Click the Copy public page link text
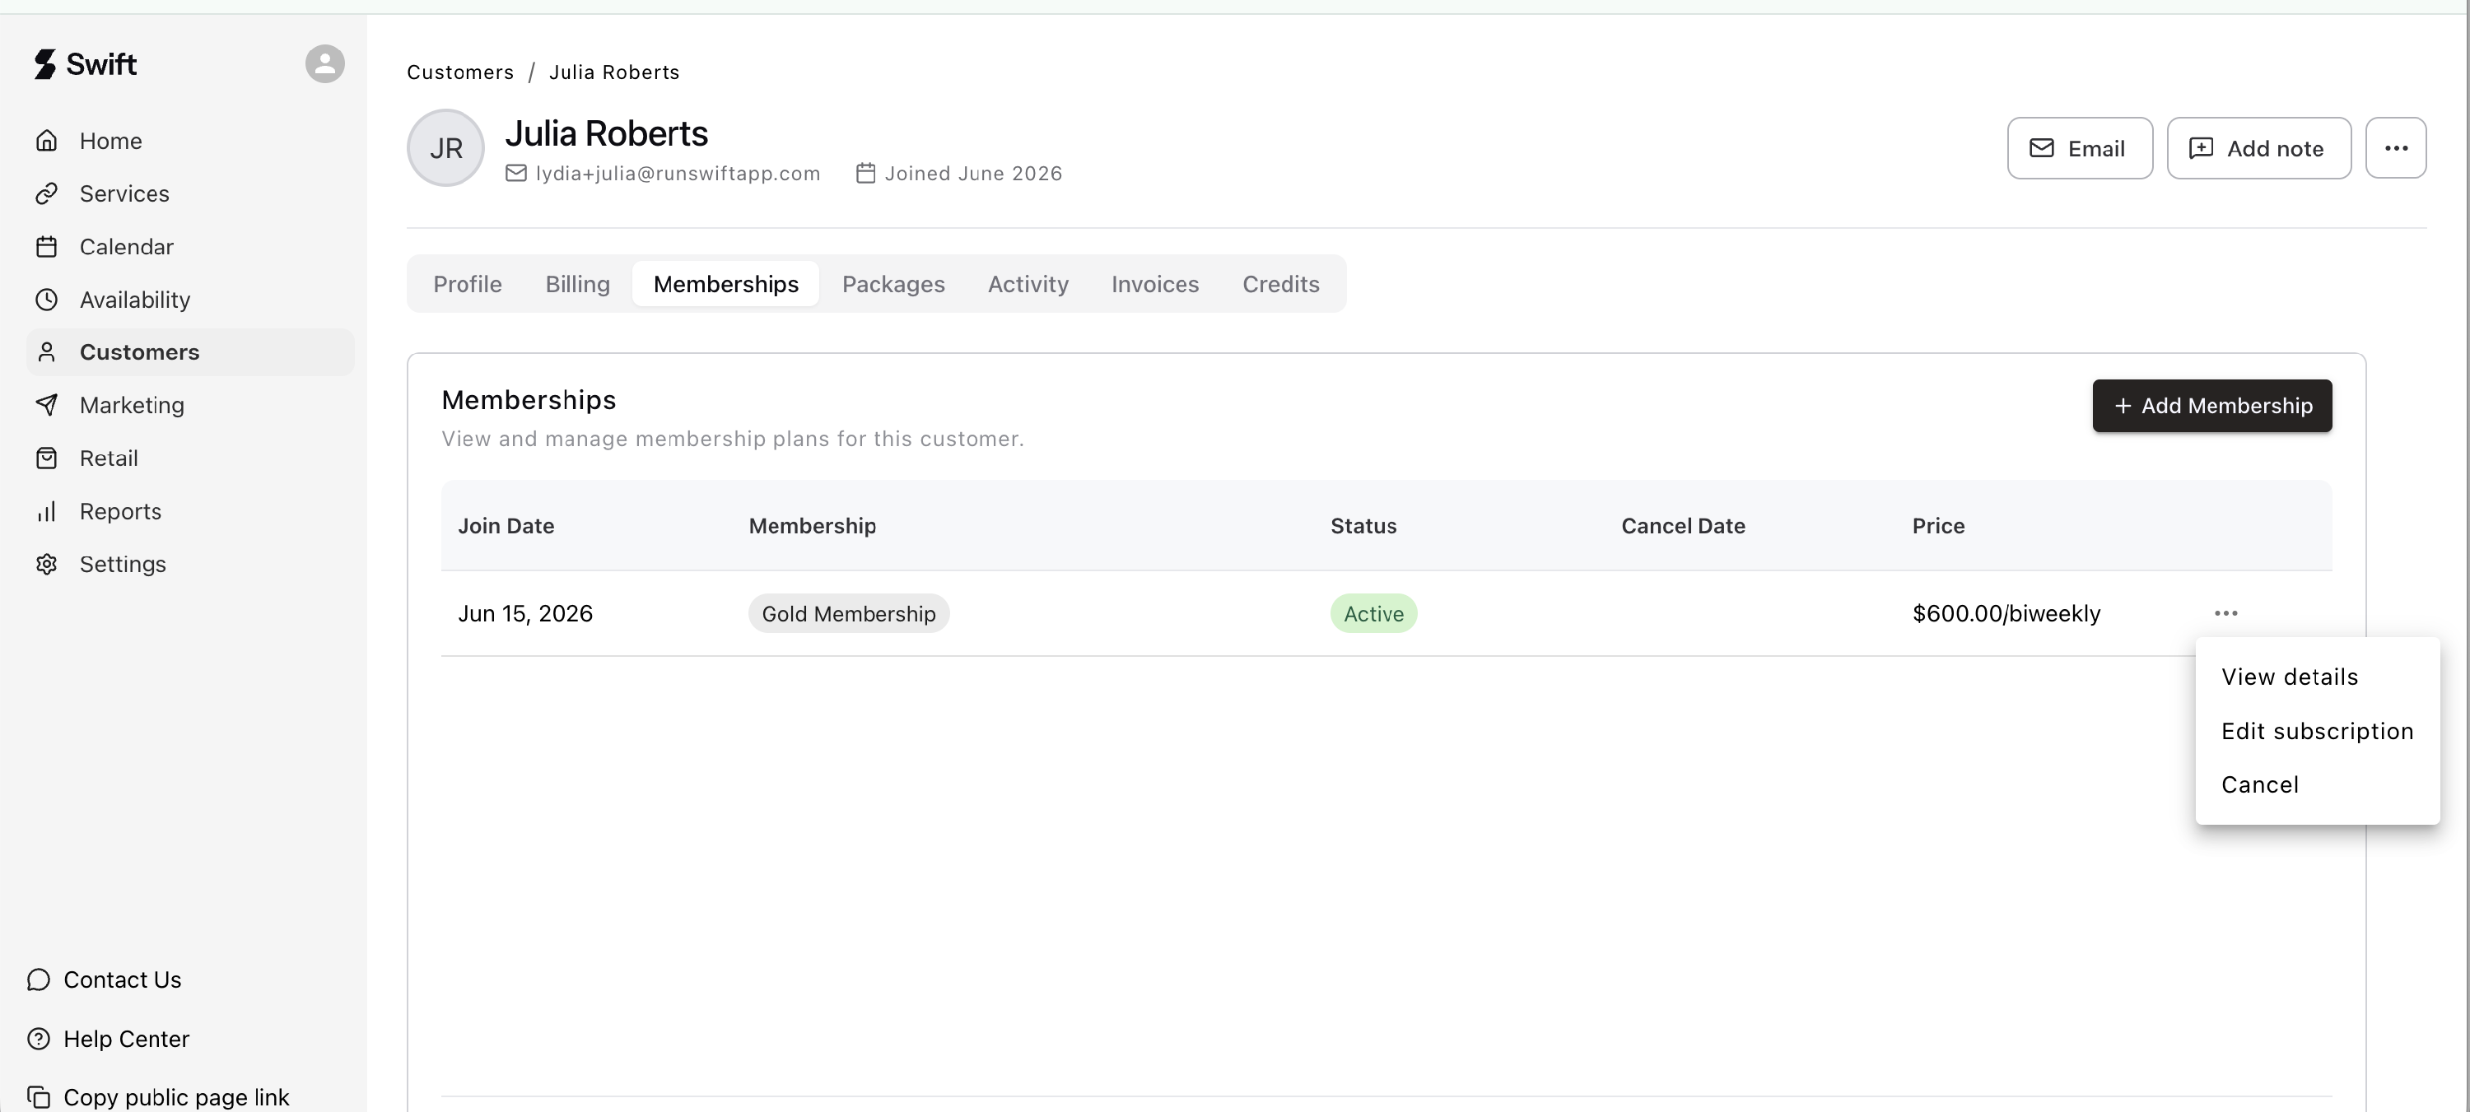Image resolution: width=2470 pixels, height=1112 pixels. (x=175, y=1096)
